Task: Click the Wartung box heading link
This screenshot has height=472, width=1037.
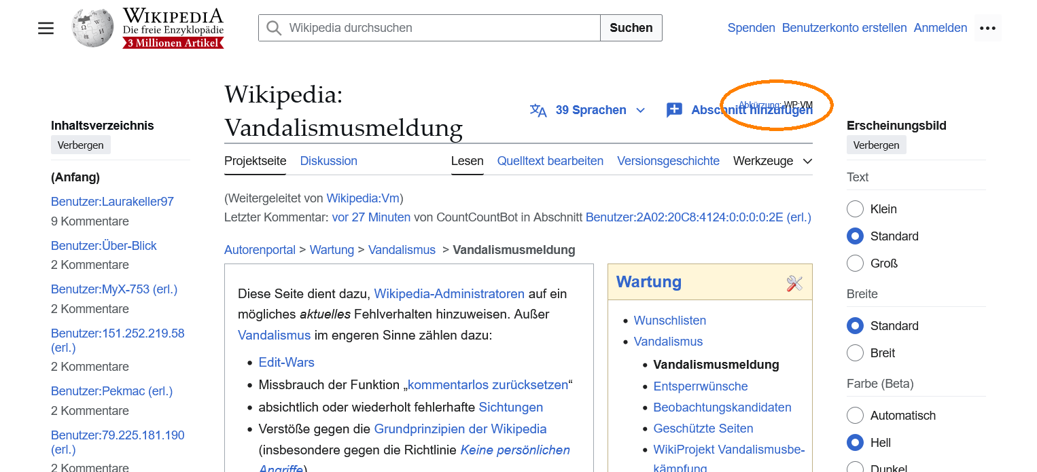Action: coord(649,282)
